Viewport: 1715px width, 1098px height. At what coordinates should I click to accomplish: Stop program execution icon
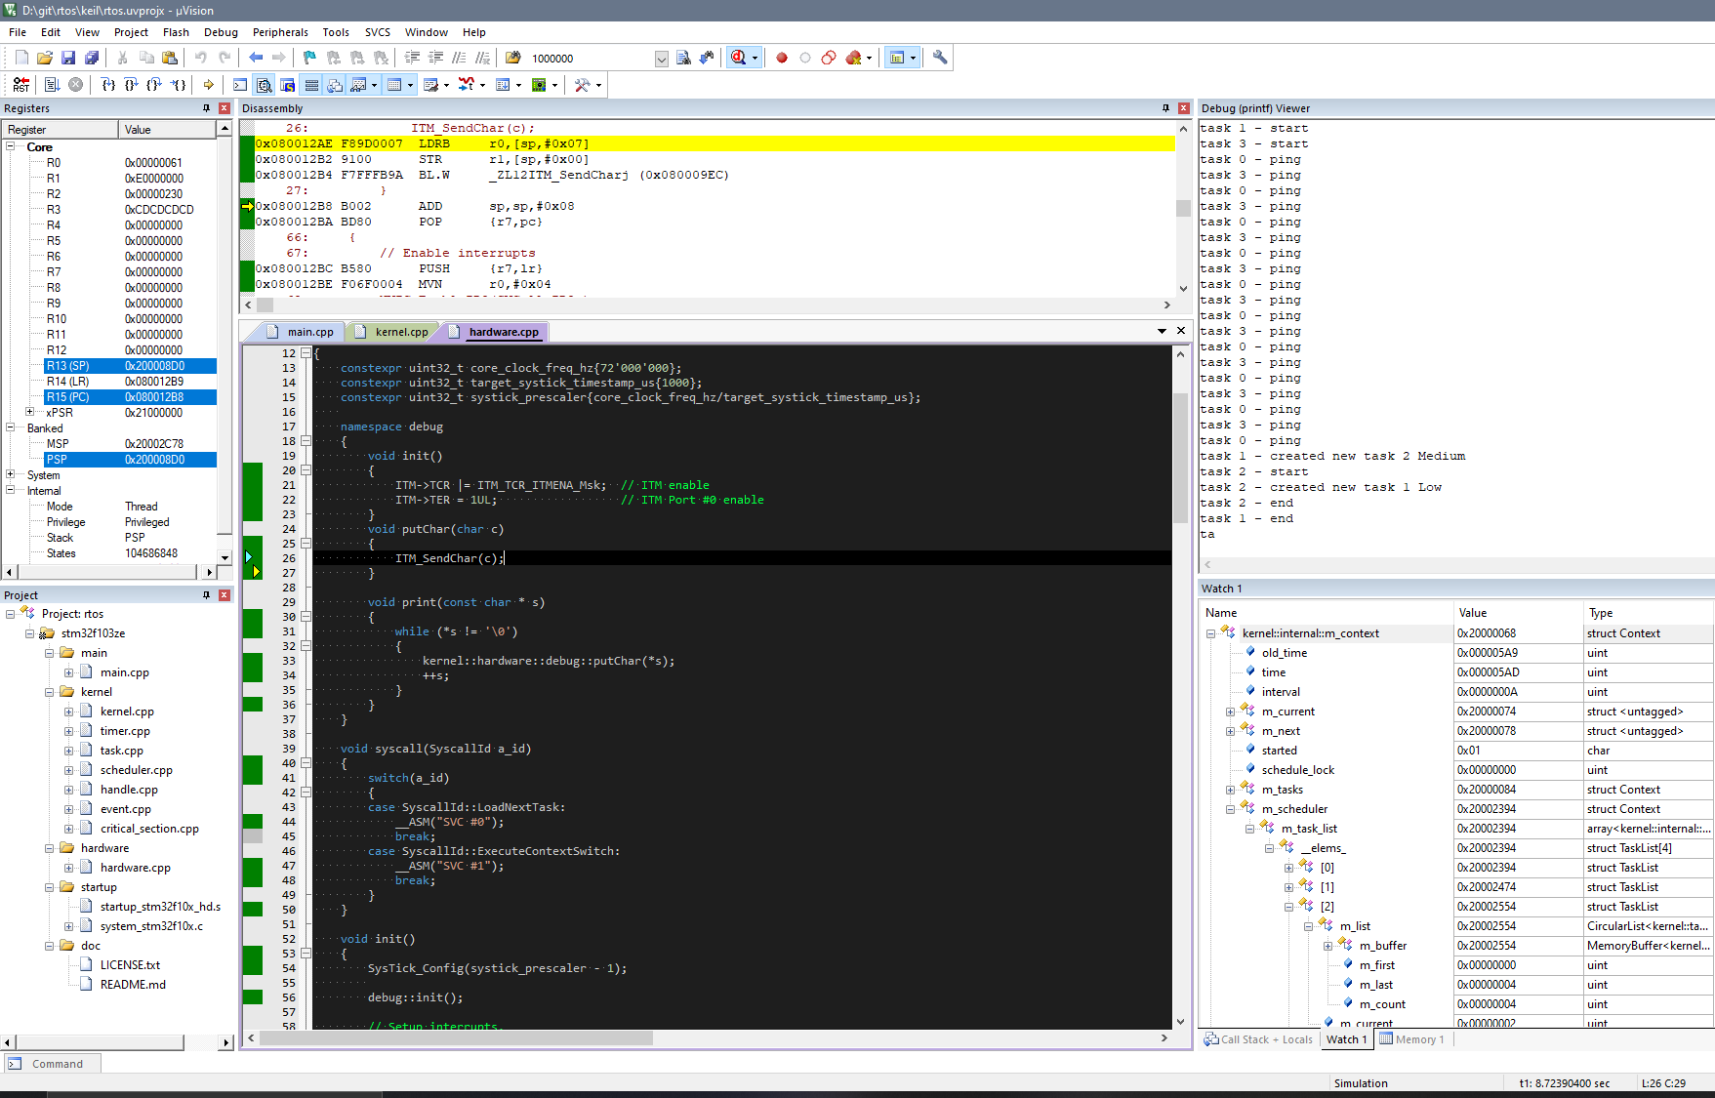click(76, 85)
